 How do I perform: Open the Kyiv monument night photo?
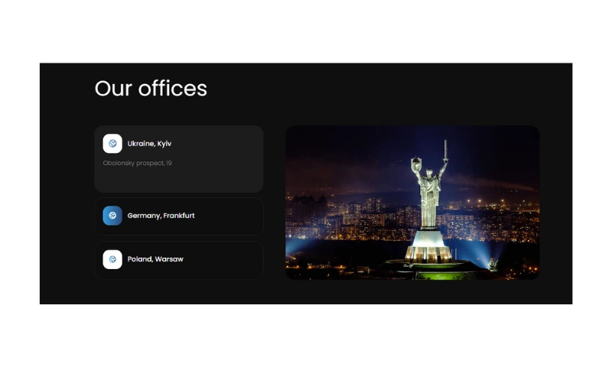pos(412,203)
